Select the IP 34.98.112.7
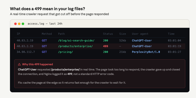This screenshot has width=196, height=98. [x=26, y=52]
